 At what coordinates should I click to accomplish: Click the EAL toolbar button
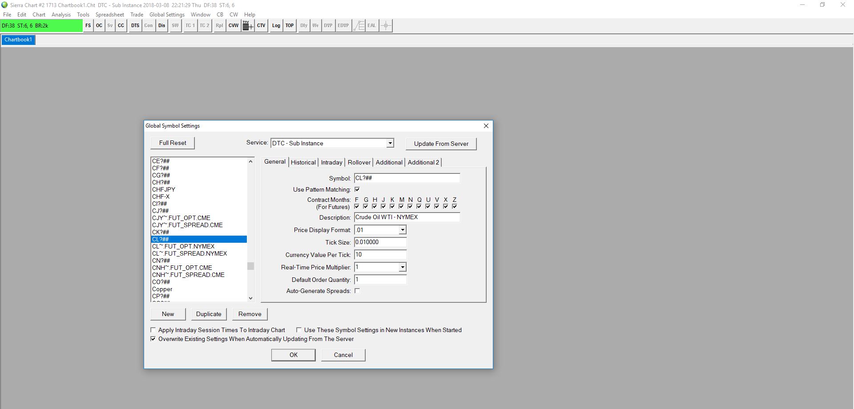[x=372, y=26]
